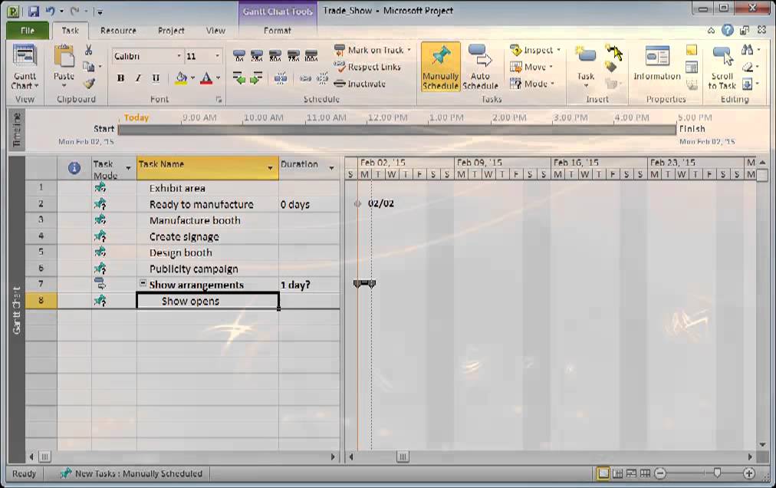The width and height of the screenshot is (776, 488).
Task: Mark task 25% complete
Action: (x=257, y=55)
